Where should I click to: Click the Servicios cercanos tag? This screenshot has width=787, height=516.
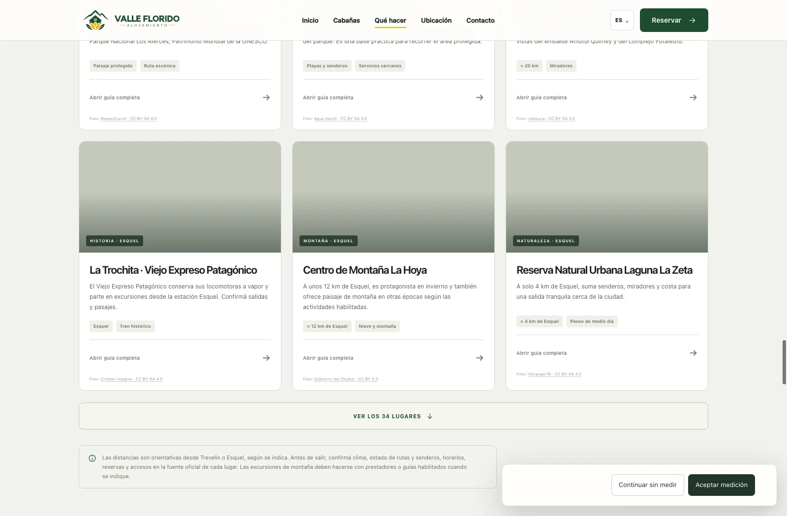[380, 66]
